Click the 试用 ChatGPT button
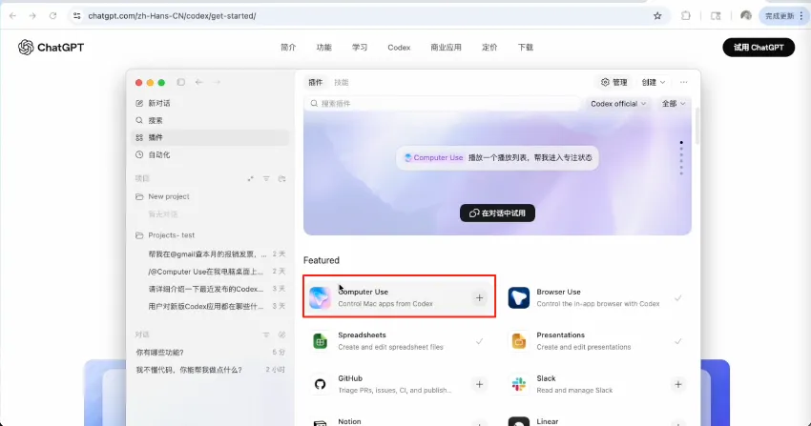This screenshot has width=811, height=426. (759, 48)
